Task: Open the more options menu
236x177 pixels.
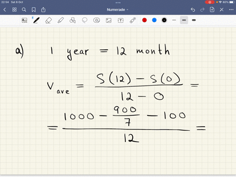Action: [231, 10]
